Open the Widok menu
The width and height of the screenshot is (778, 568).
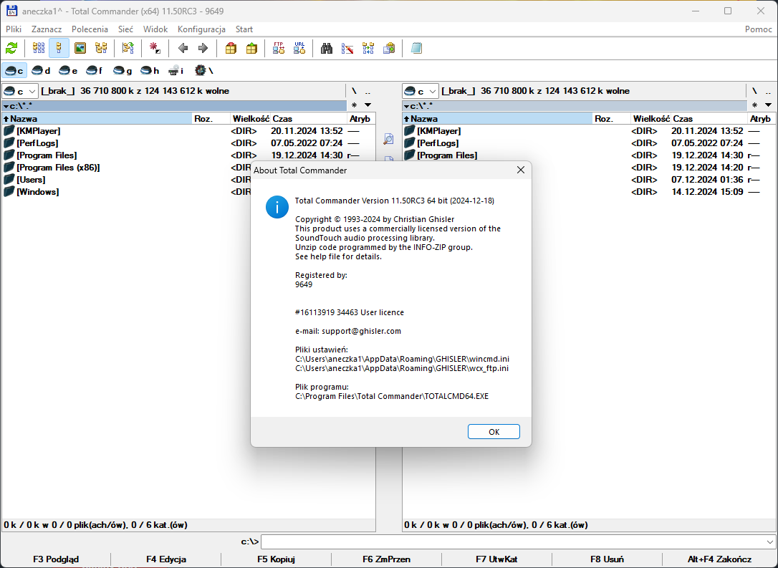tap(155, 29)
